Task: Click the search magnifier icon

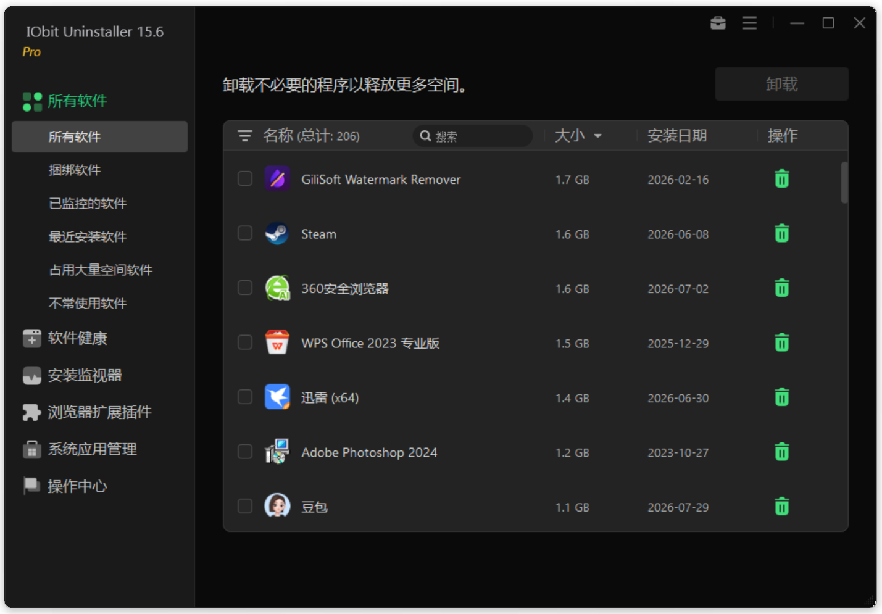Action: point(425,136)
